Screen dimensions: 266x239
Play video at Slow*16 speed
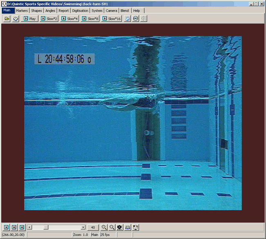click(x=112, y=18)
